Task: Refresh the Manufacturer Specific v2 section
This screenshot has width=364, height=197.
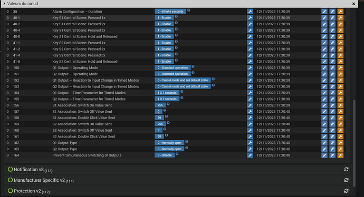Action: tap(346, 180)
